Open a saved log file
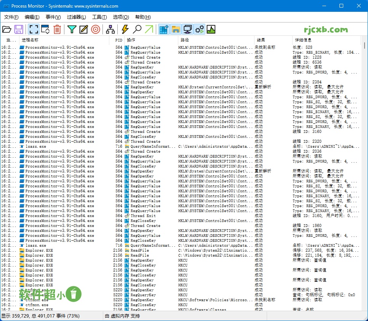Screen dimensions: 368x321 pos(7,29)
